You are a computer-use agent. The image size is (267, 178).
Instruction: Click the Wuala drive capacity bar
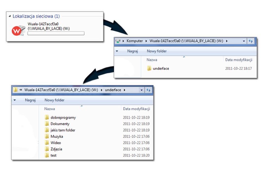56,33
